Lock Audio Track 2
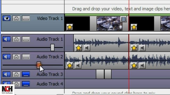170x95 pixels. [x=16, y=57]
